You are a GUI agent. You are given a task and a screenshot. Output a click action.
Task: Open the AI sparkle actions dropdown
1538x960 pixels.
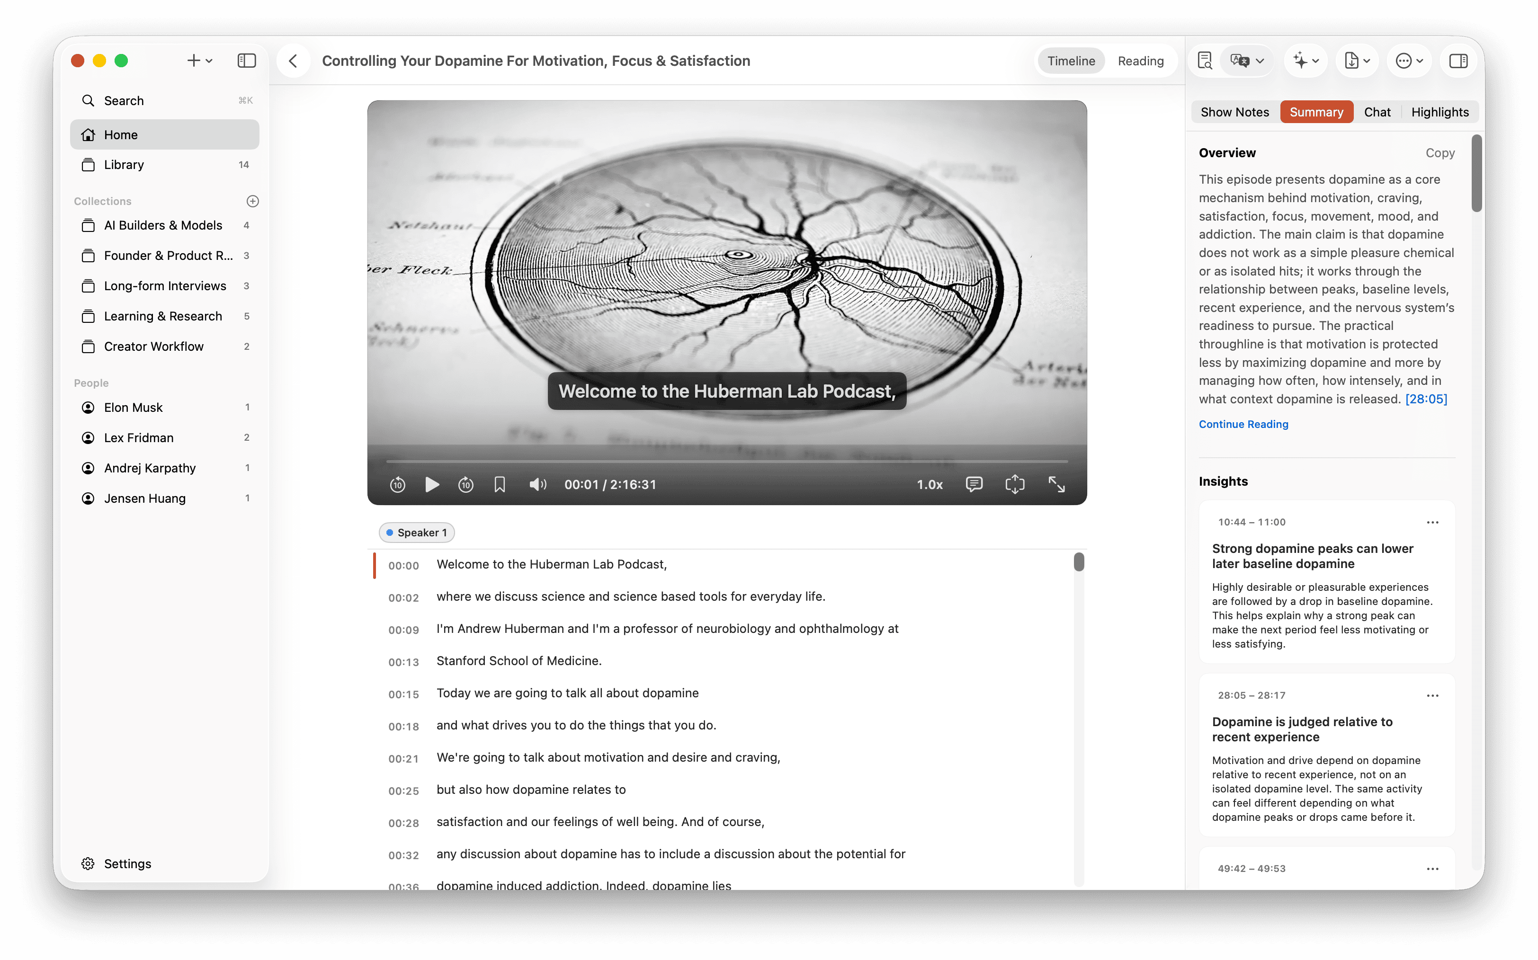click(x=1306, y=61)
